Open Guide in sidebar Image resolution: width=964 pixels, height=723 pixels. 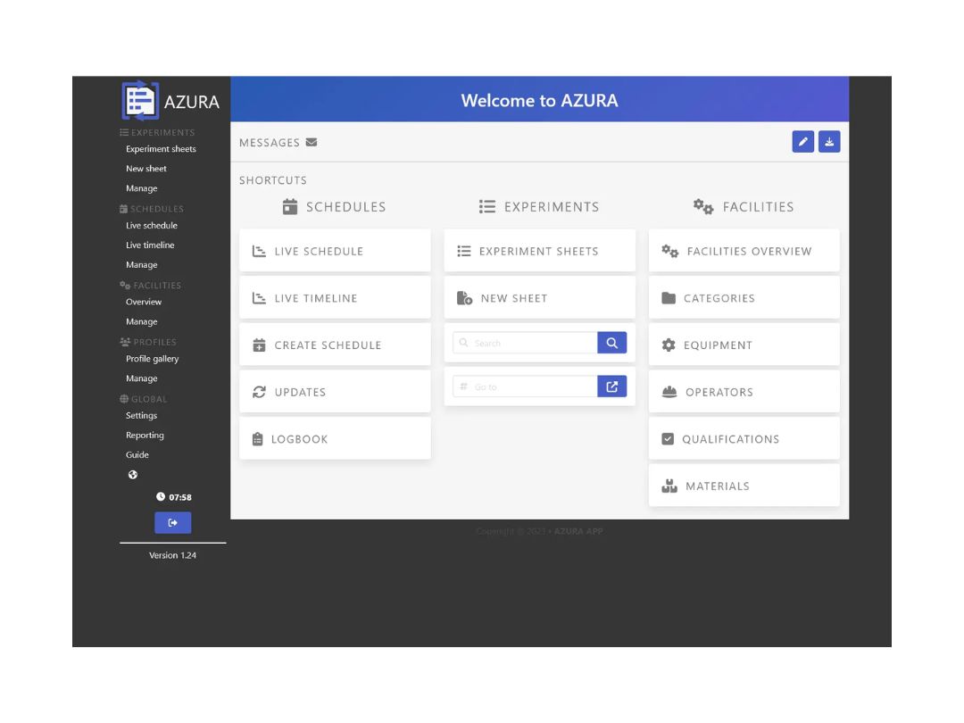tap(137, 455)
